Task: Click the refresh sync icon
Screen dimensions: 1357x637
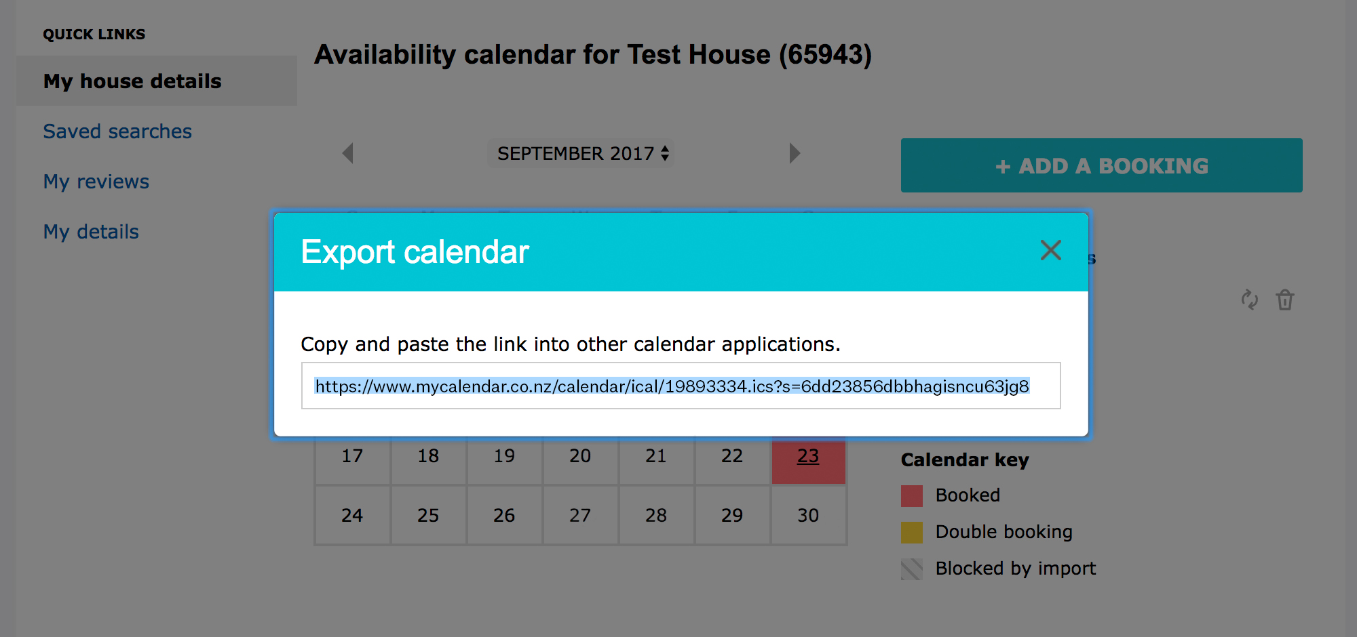Action: point(1249,300)
